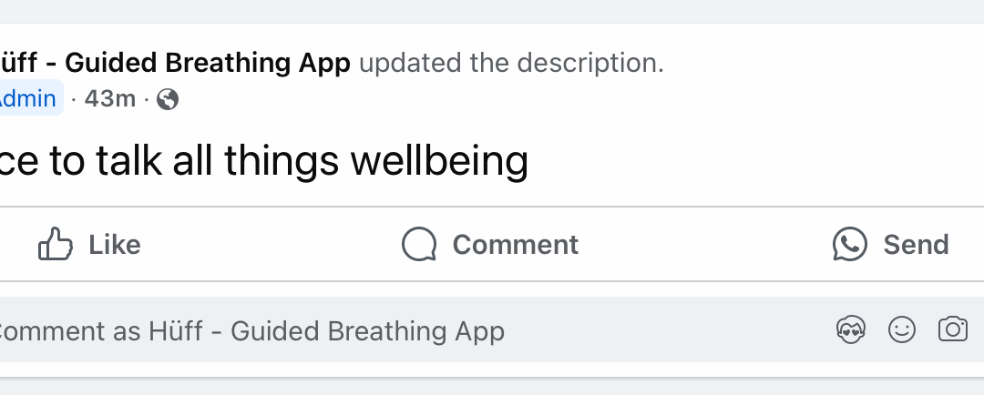The height and width of the screenshot is (395, 984).
Task: Click the Comment label text
Action: 515,245
